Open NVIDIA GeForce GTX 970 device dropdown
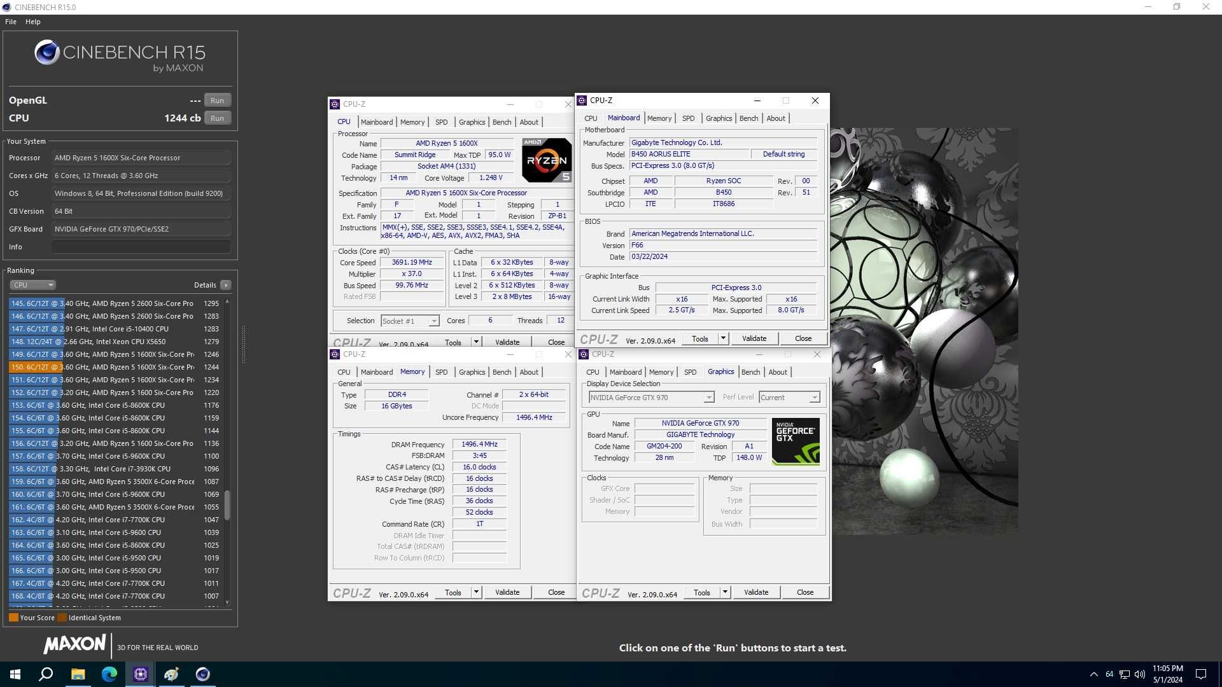The height and width of the screenshot is (687, 1222). click(x=651, y=398)
